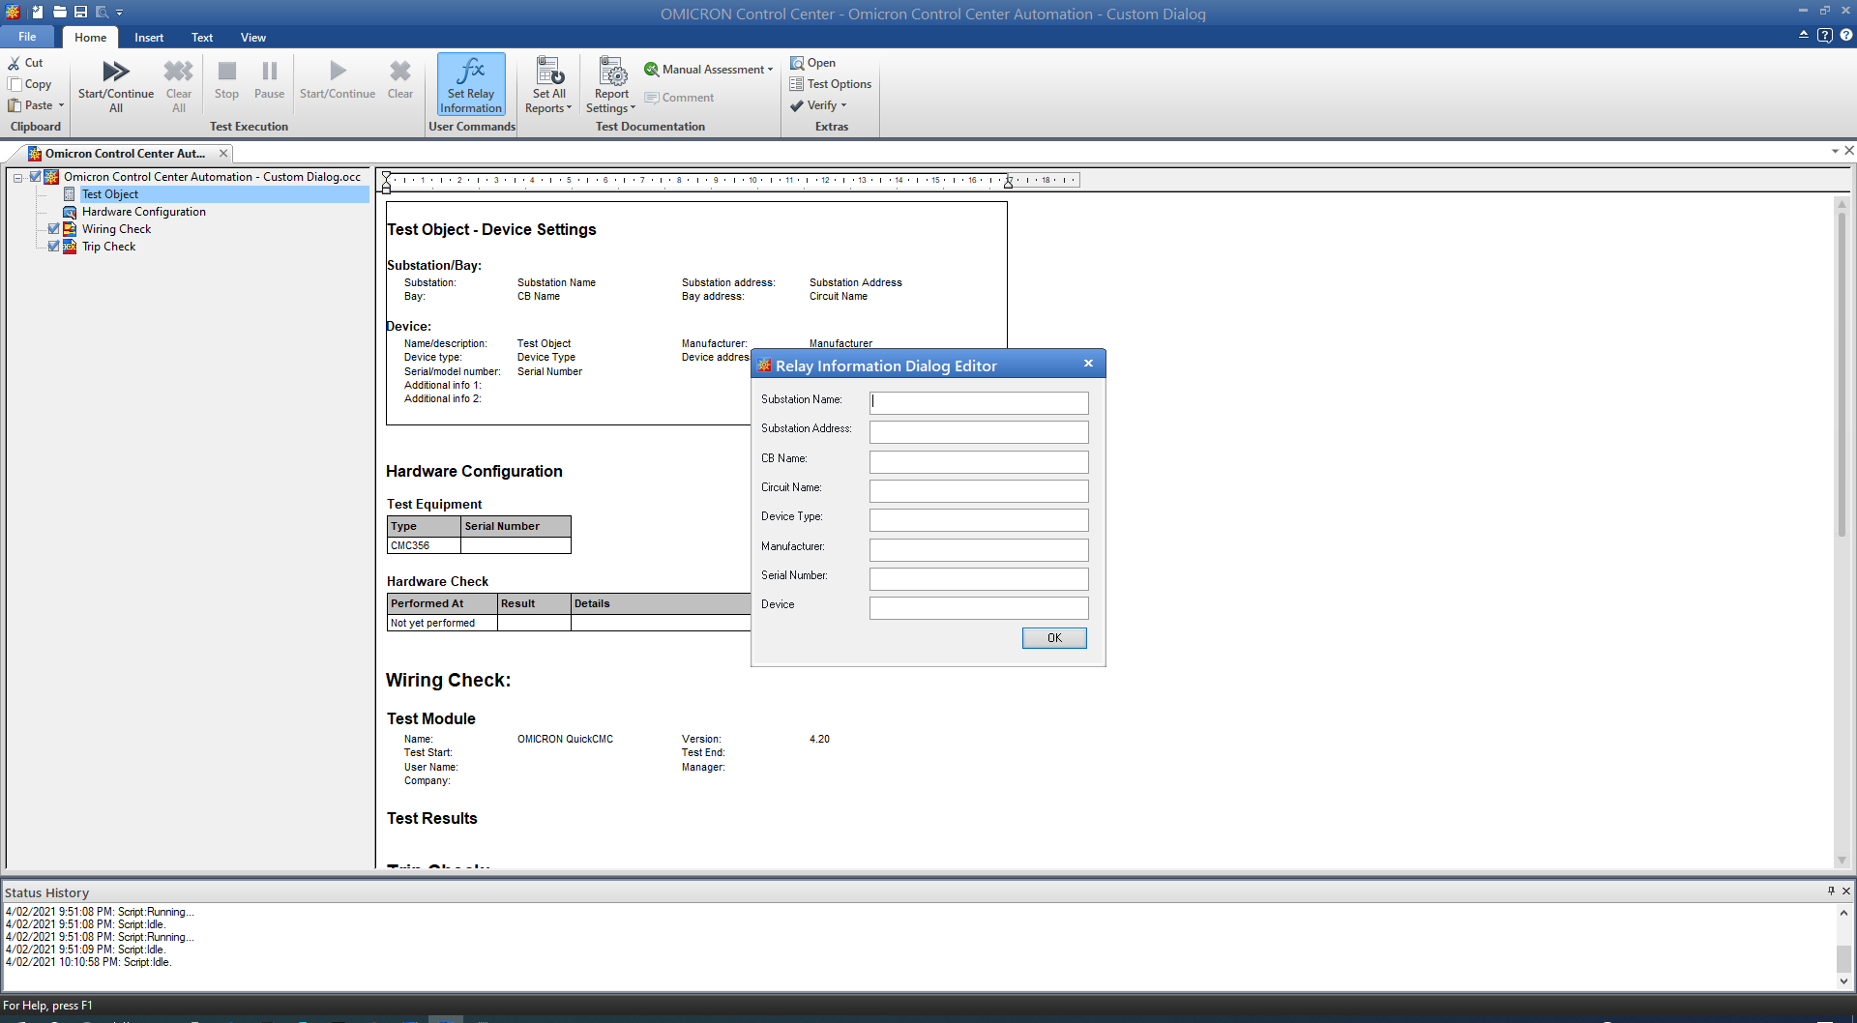This screenshot has height=1023, width=1857.
Task: Click the Cut scissors icon
Action: [x=15, y=63]
